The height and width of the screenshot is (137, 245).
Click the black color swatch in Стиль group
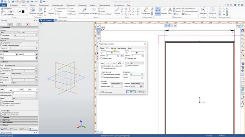tap(23, 11)
